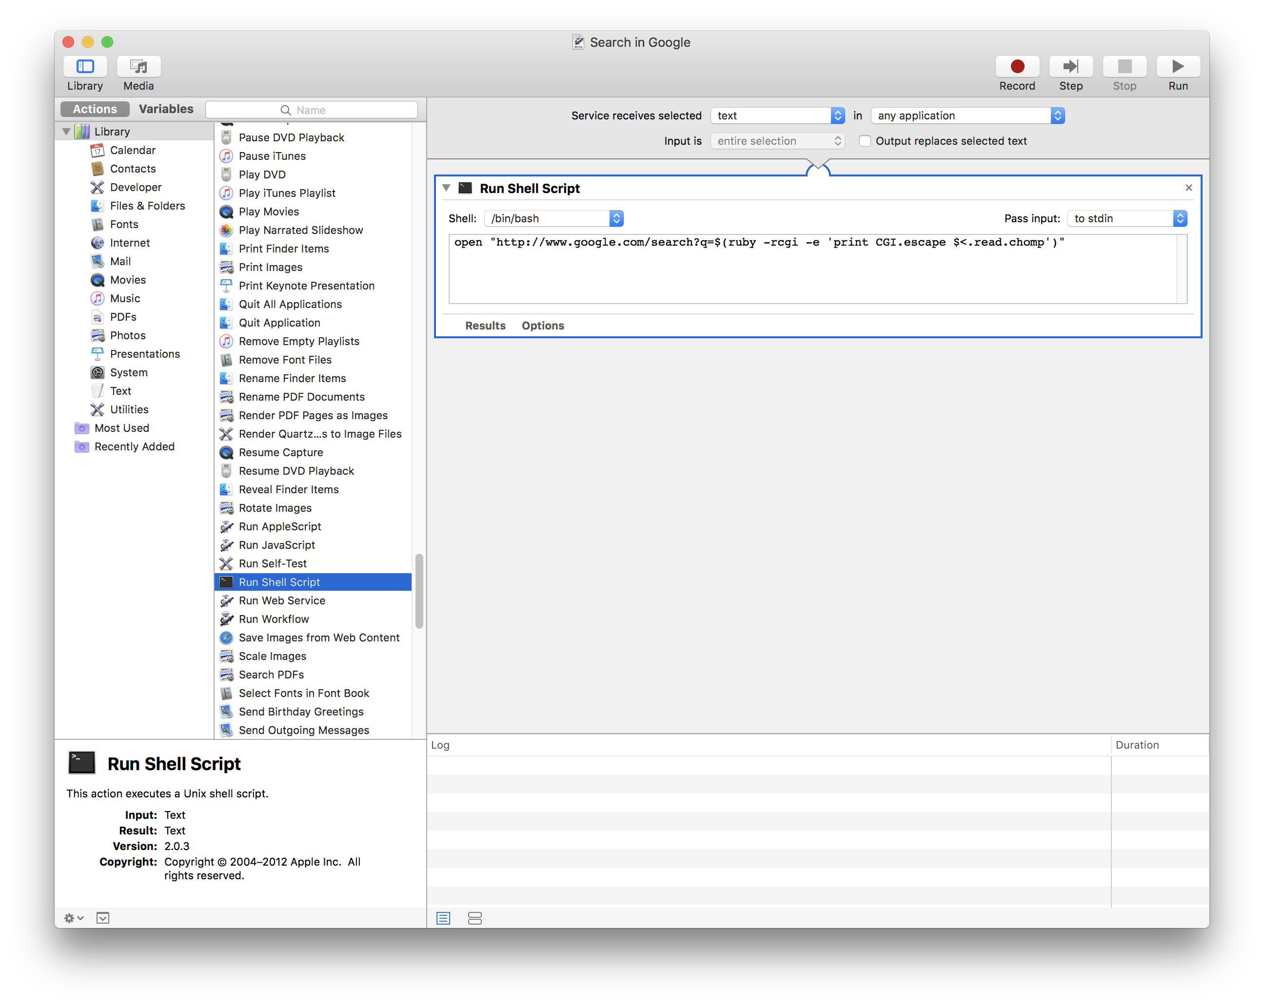Screen dimensions: 1264x1006
Task: Switch to the Variables tab
Action: coord(166,109)
